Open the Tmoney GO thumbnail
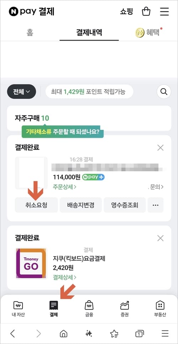This screenshot has height=344, width=178. click(31, 263)
